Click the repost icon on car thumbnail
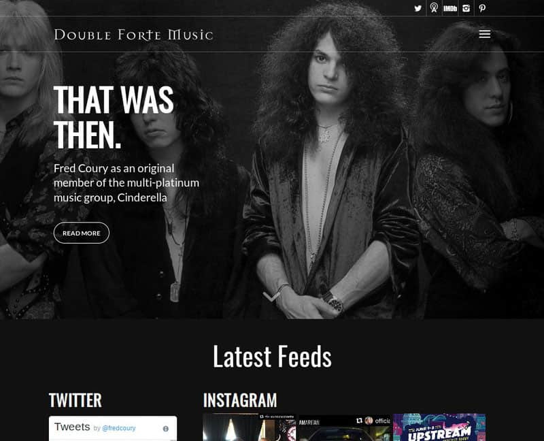 360,421
